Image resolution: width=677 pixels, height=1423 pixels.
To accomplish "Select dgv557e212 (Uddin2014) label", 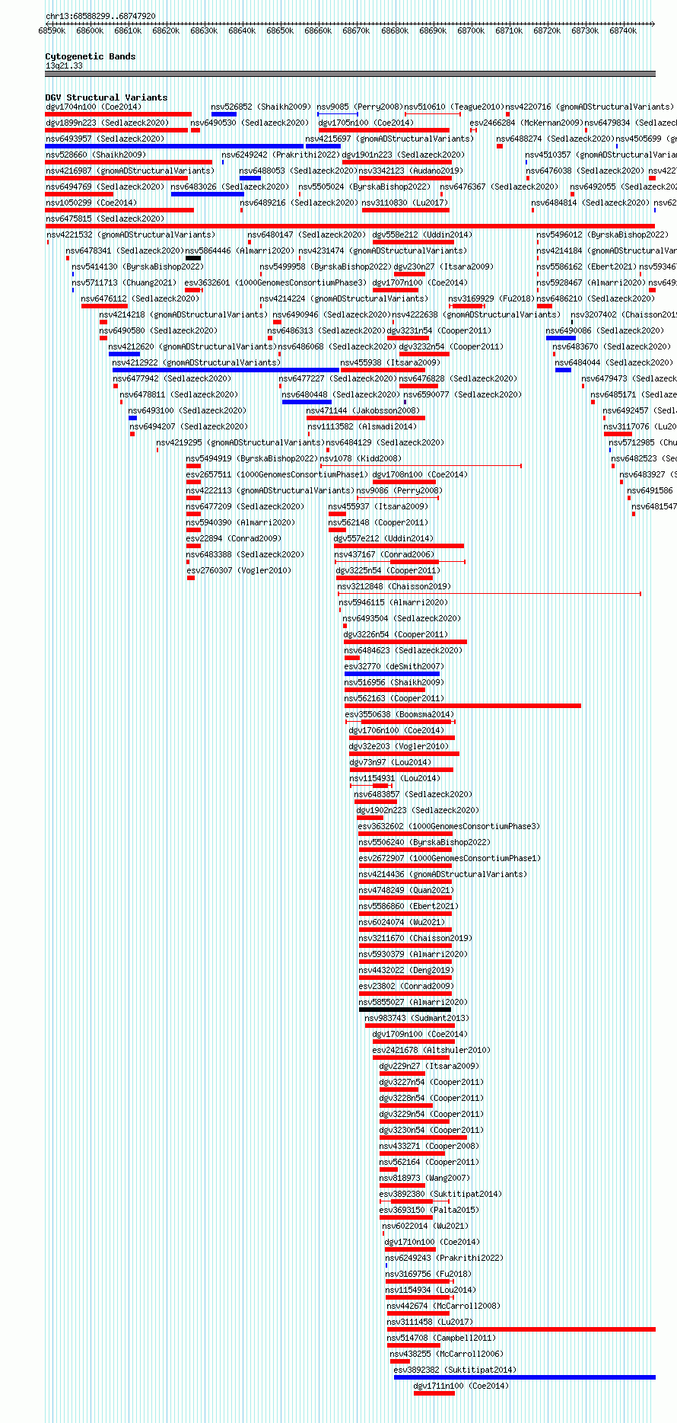I will [383, 538].
